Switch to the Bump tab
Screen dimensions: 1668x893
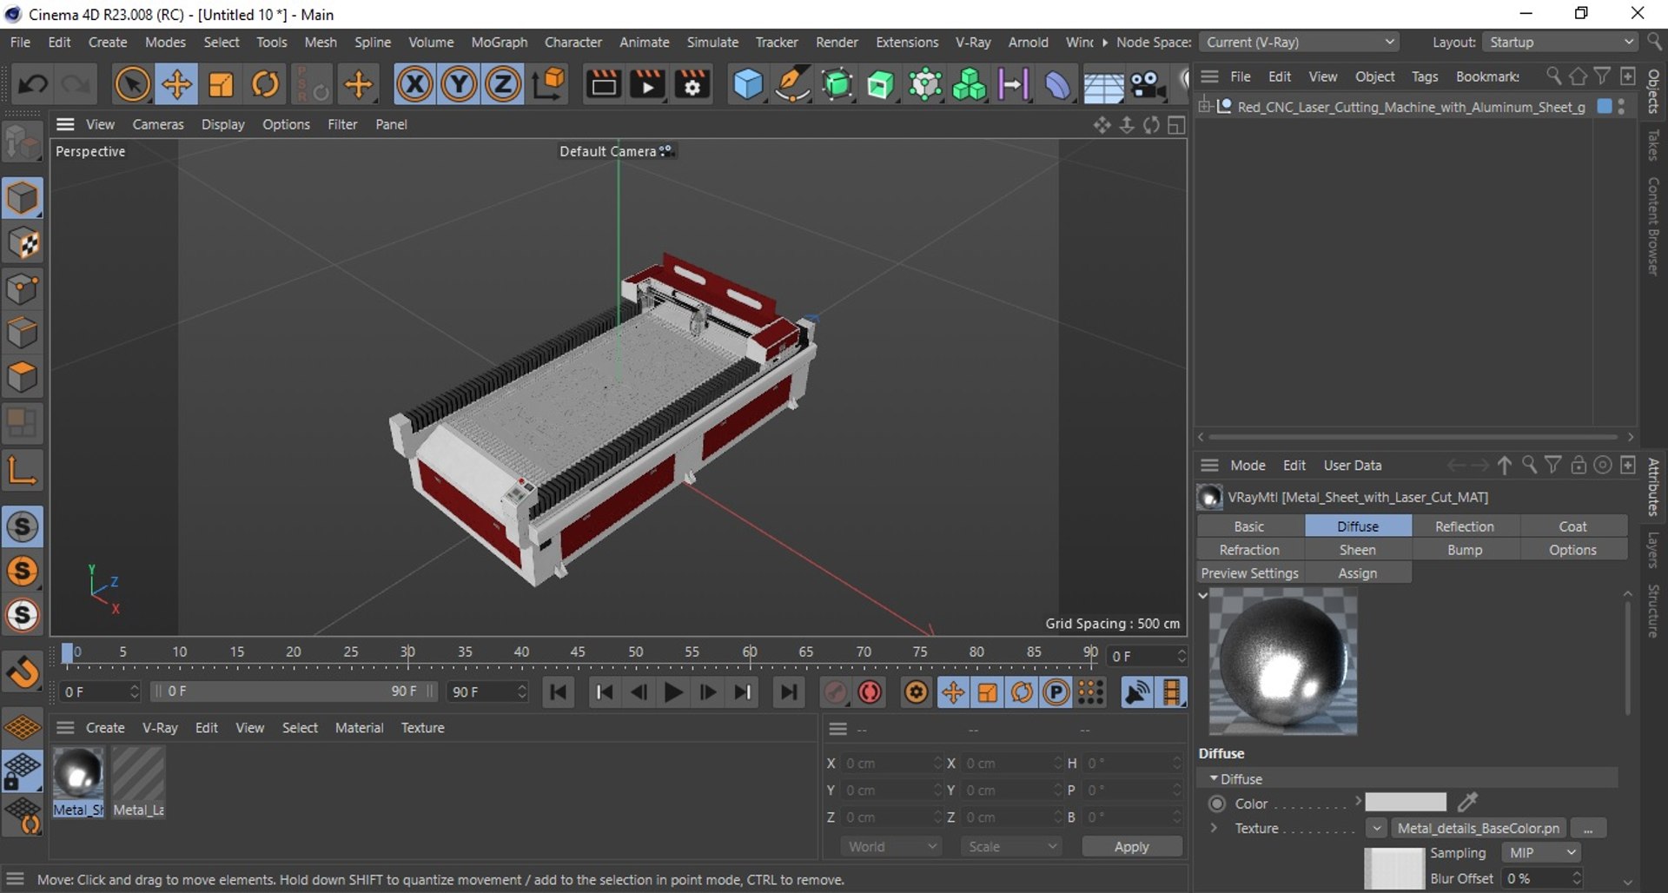coord(1465,550)
